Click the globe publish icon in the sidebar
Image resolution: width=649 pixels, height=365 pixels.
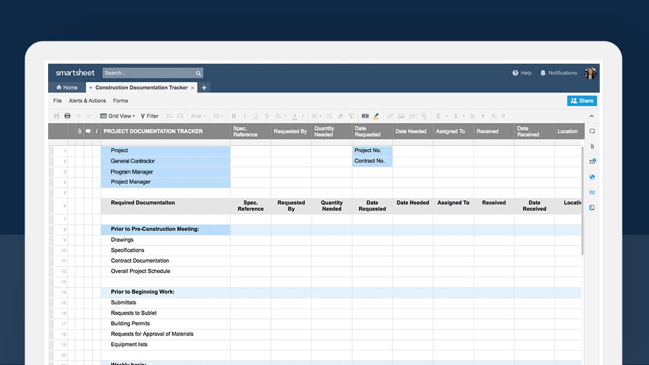tap(592, 177)
